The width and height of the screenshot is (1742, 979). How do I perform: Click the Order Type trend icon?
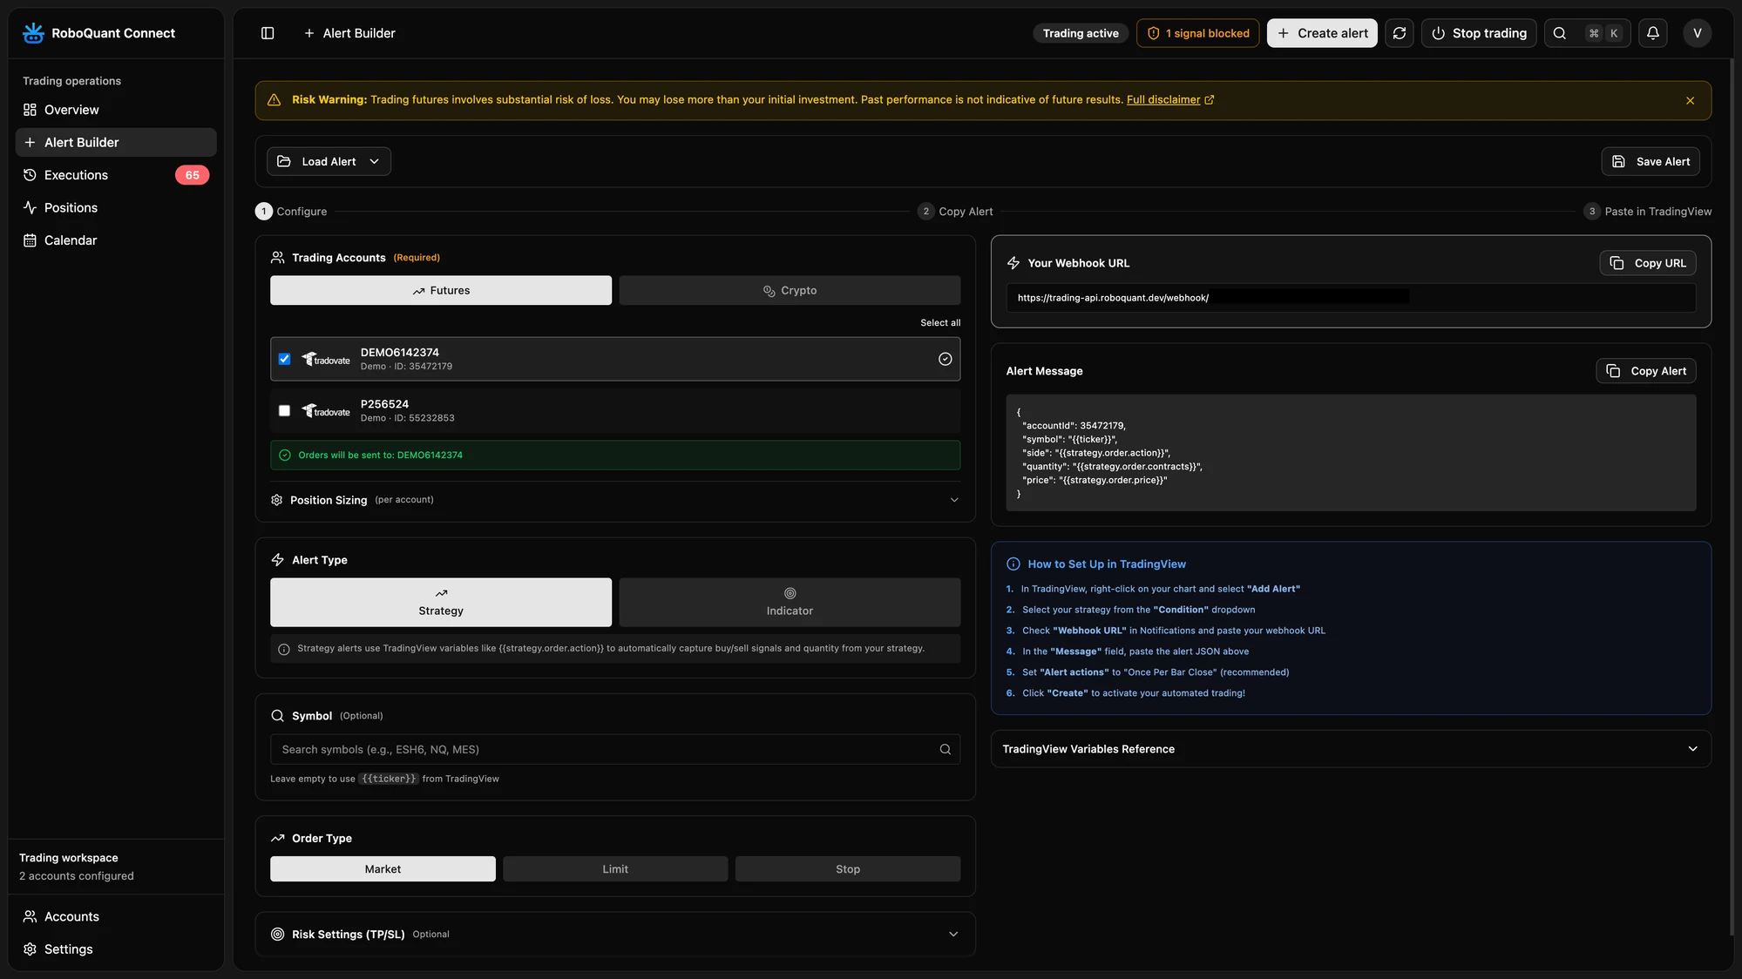coord(278,838)
